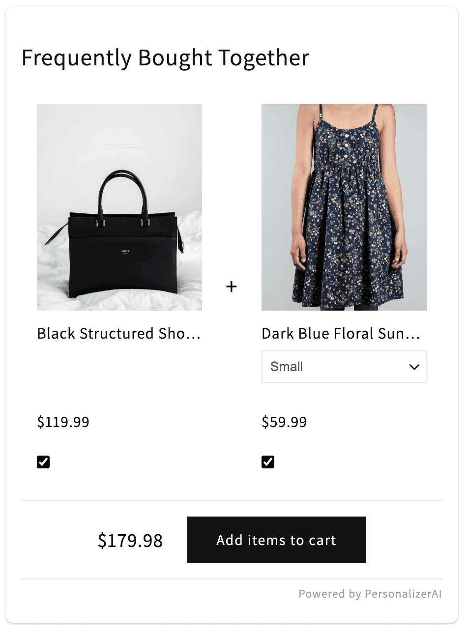The height and width of the screenshot is (634, 467).
Task: Click the brand logo on the black handbag
Action: coord(124,253)
